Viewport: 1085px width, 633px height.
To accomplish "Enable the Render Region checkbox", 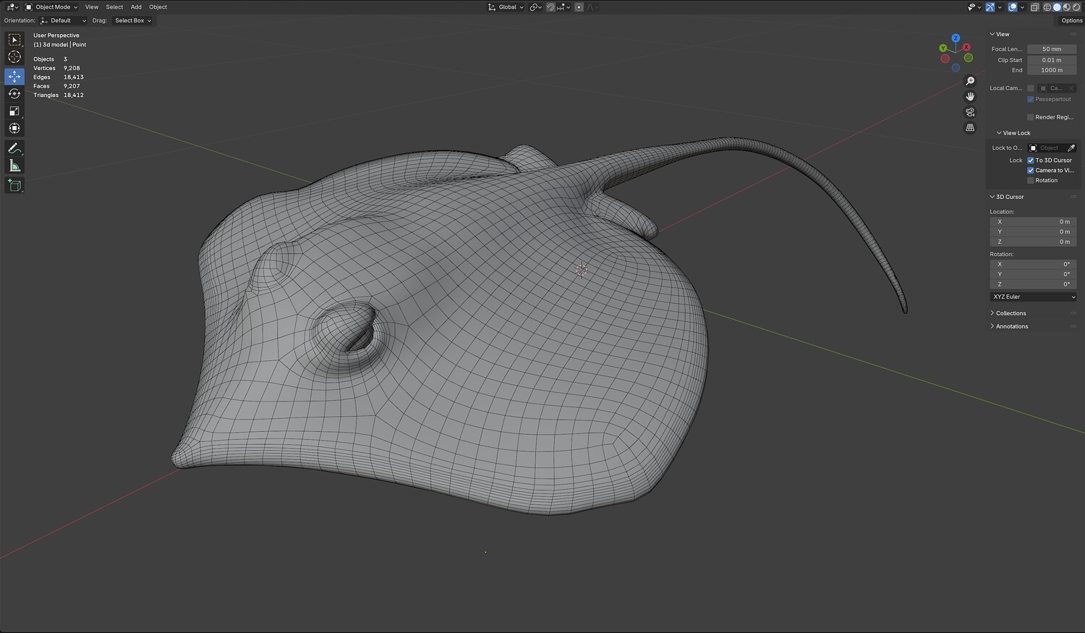I will (x=1031, y=117).
